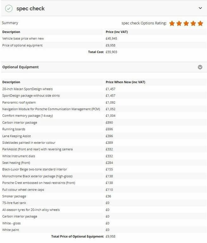Click the Summary heading text
The image size is (207, 243).
coord(10,23)
